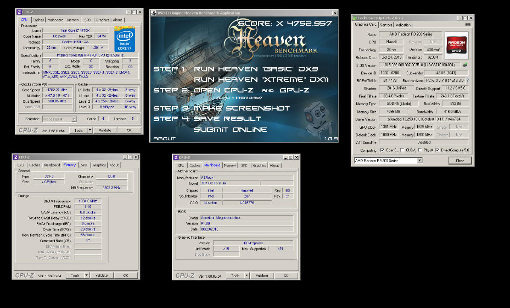Click Validate button in CPU window
Viewport: 510px width, 308px height.
105,130
